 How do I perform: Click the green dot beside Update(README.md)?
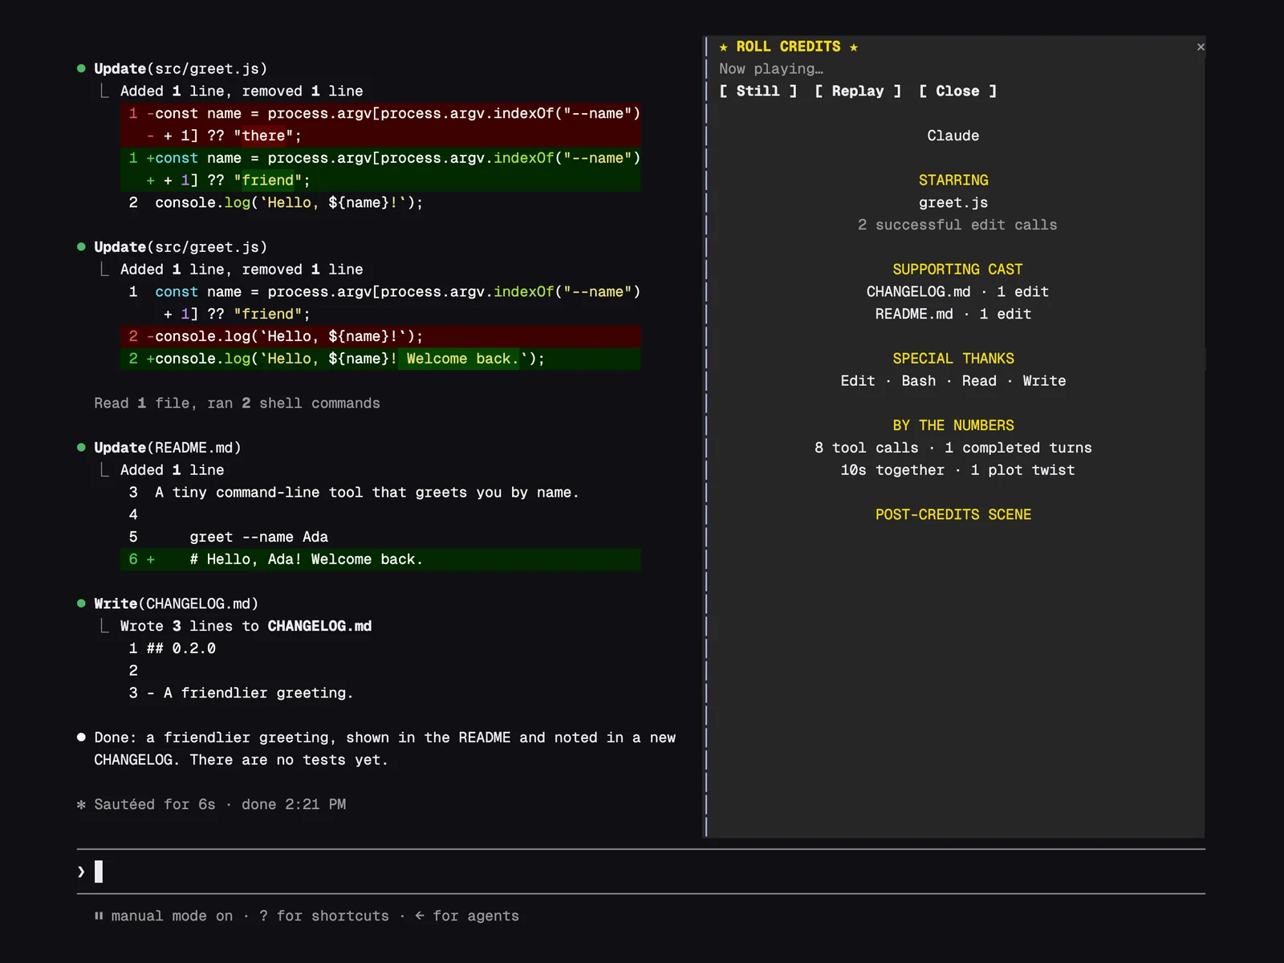[81, 447]
